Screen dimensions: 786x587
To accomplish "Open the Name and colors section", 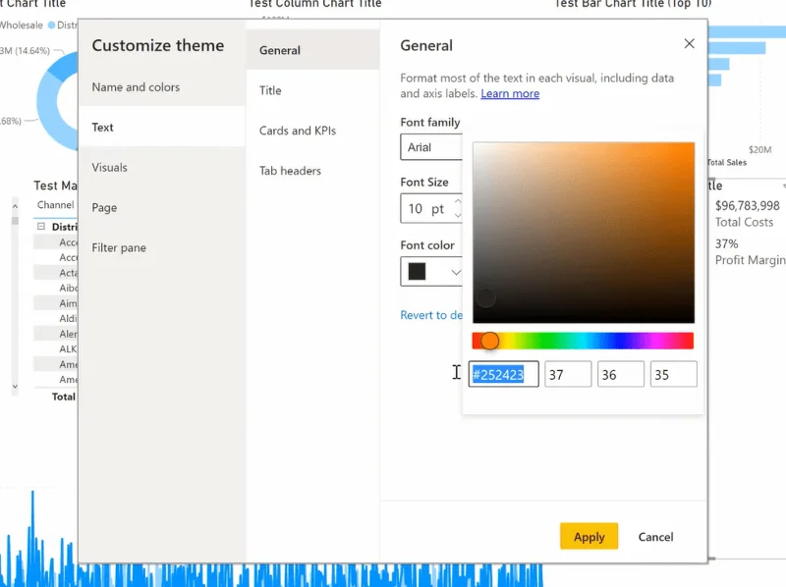I will pyautogui.click(x=161, y=87).
